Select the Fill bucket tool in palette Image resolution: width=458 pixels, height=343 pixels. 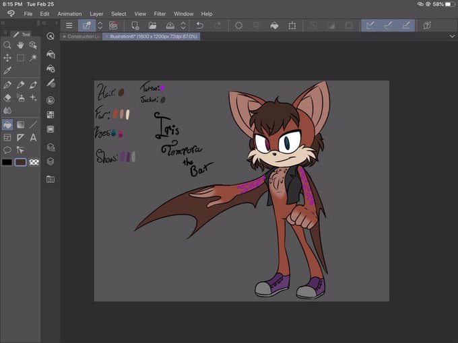[x=7, y=125]
